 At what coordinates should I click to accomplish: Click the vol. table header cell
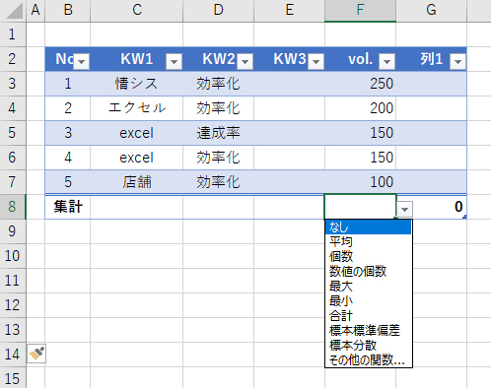(x=361, y=59)
